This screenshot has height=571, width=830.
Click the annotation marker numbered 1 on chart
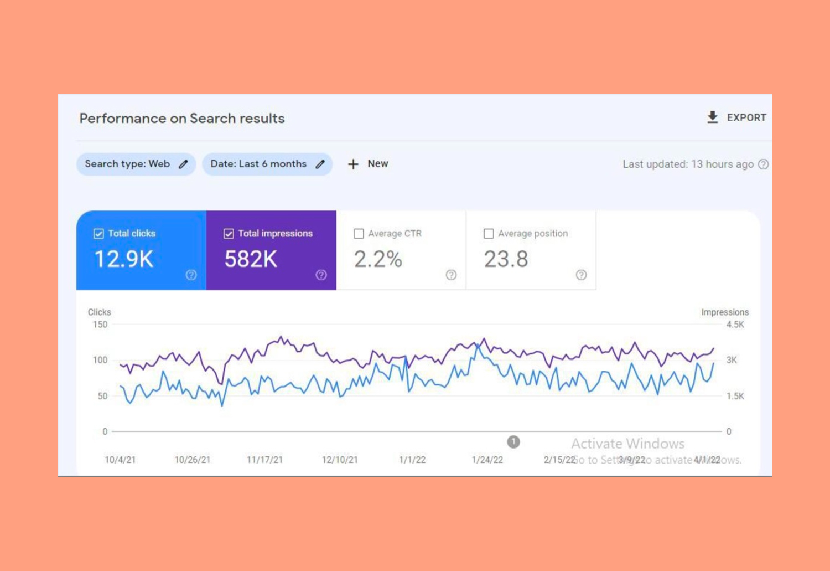coord(513,442)
